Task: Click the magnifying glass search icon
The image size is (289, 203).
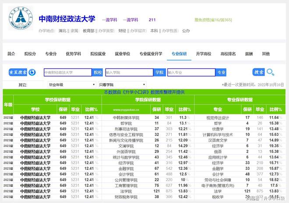Action: click(270, 72)
